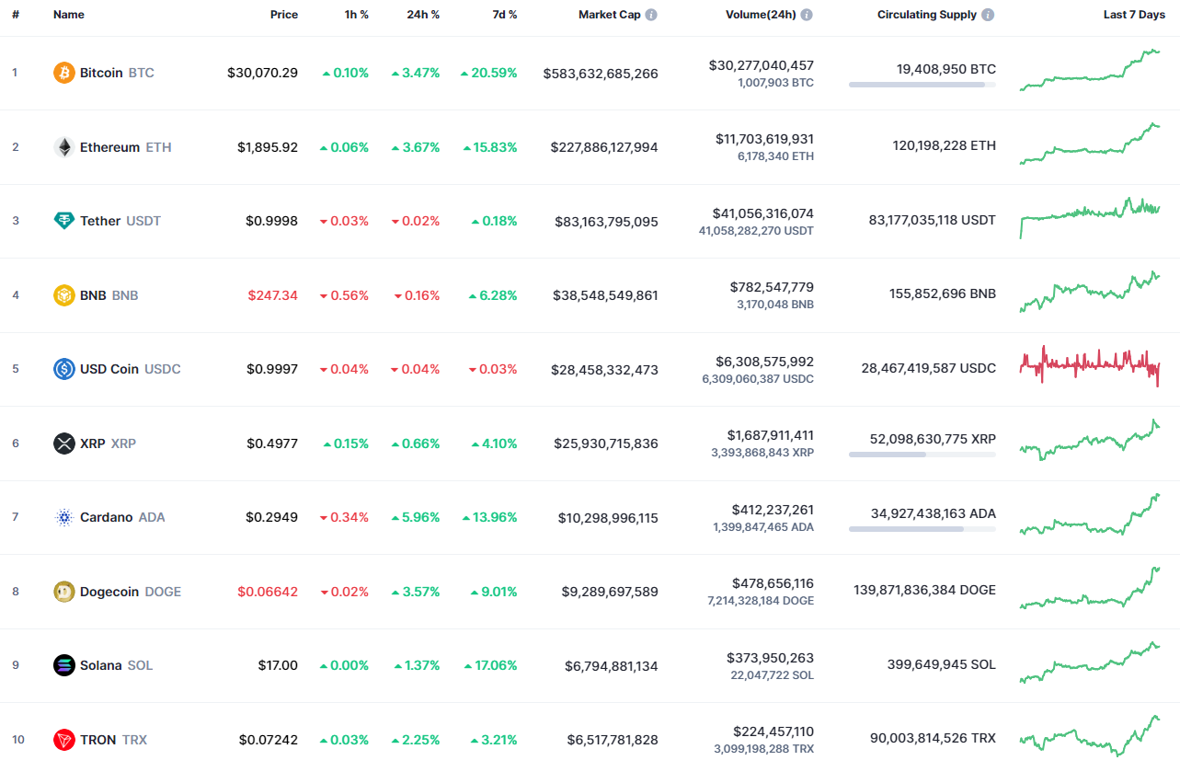Open the Market Cap info tooltip icon
This screenshot has height=772, width=1180.
point(651,14)
